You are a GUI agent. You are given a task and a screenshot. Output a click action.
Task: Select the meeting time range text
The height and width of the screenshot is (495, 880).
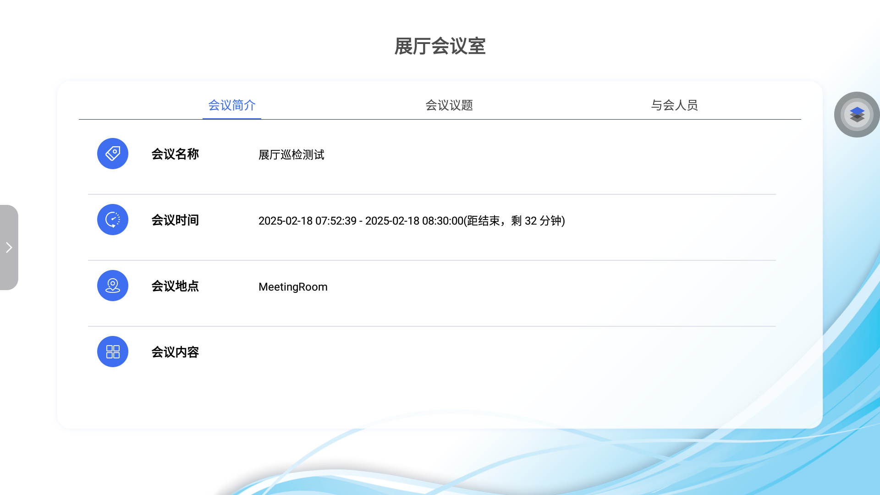[x=412, y=221]
